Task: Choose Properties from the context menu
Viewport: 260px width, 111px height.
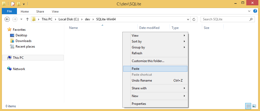Action: [155, 104]
